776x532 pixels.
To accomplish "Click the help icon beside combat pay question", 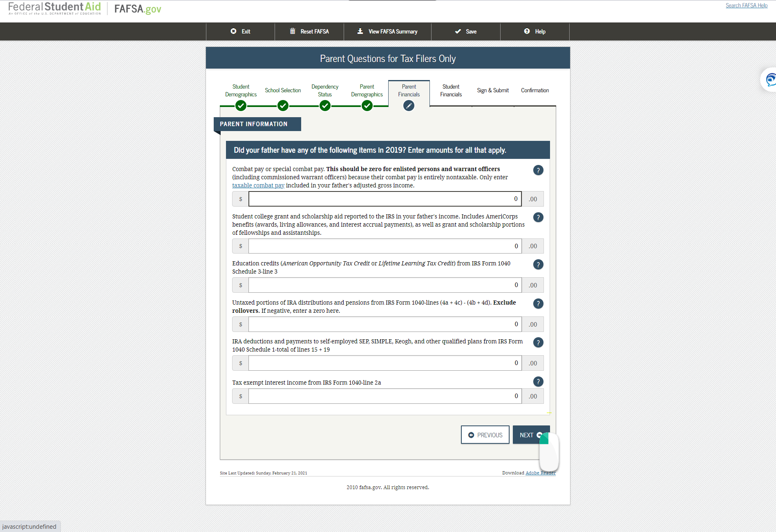I will pyautogui.click(x=538, y=170).
